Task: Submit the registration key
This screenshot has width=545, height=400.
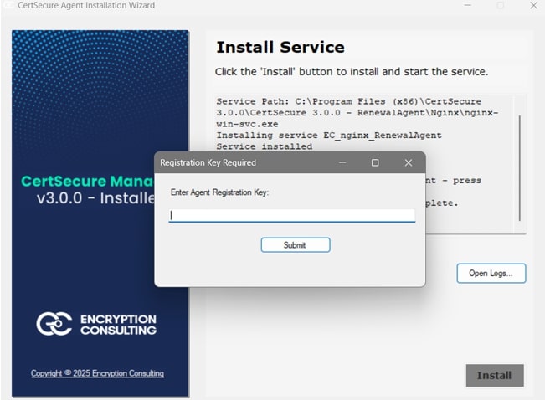Action: tap(296, 245)
